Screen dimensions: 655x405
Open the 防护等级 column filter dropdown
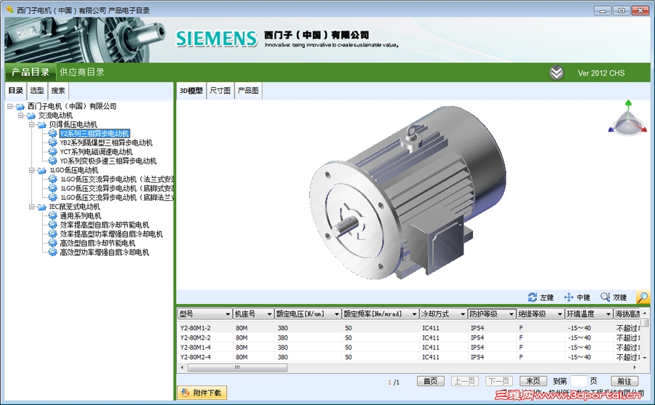[x=512, y=314]
